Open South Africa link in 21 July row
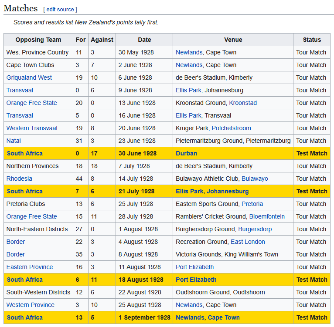334x327 pixels. (25, 191)
